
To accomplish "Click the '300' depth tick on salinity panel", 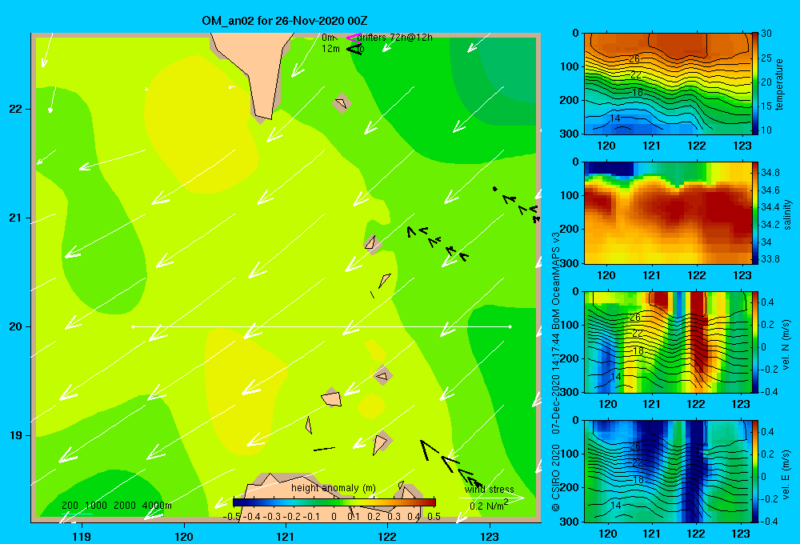I will pos(570,263).
